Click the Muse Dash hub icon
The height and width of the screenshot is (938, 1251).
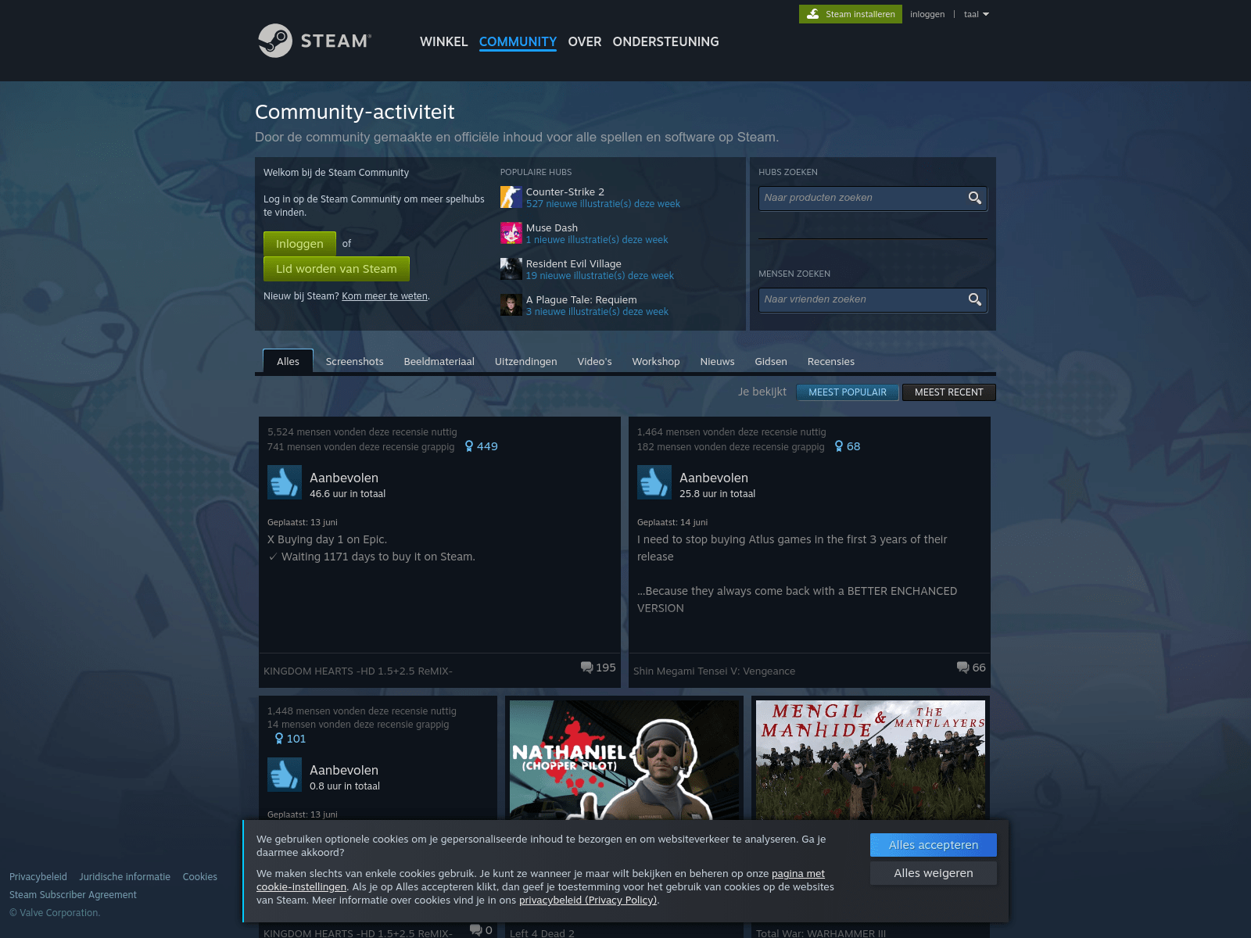pyautogui.click(x=511, y=233)
